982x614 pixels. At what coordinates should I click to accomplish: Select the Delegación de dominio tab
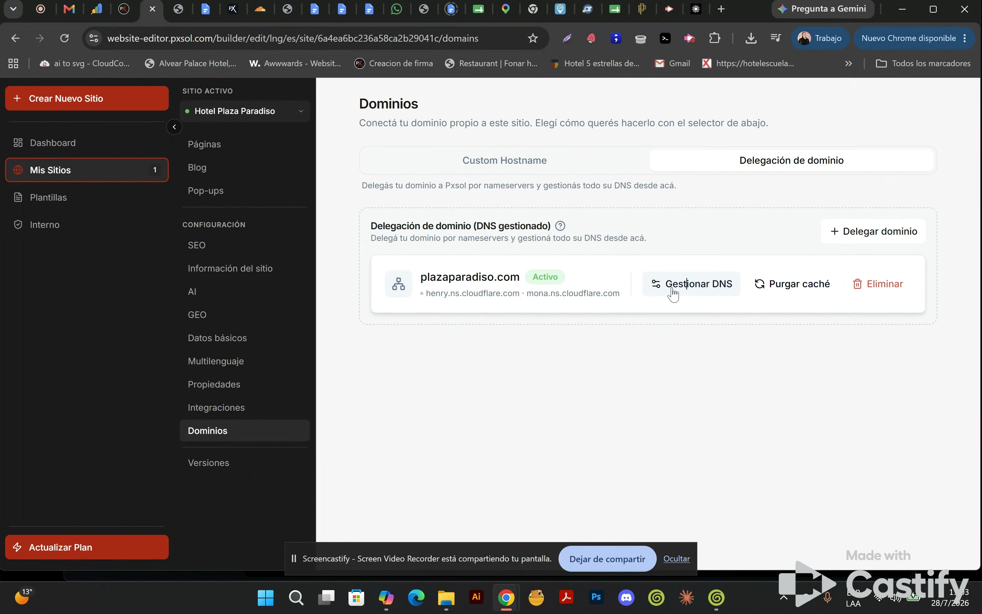pos(791,160)
